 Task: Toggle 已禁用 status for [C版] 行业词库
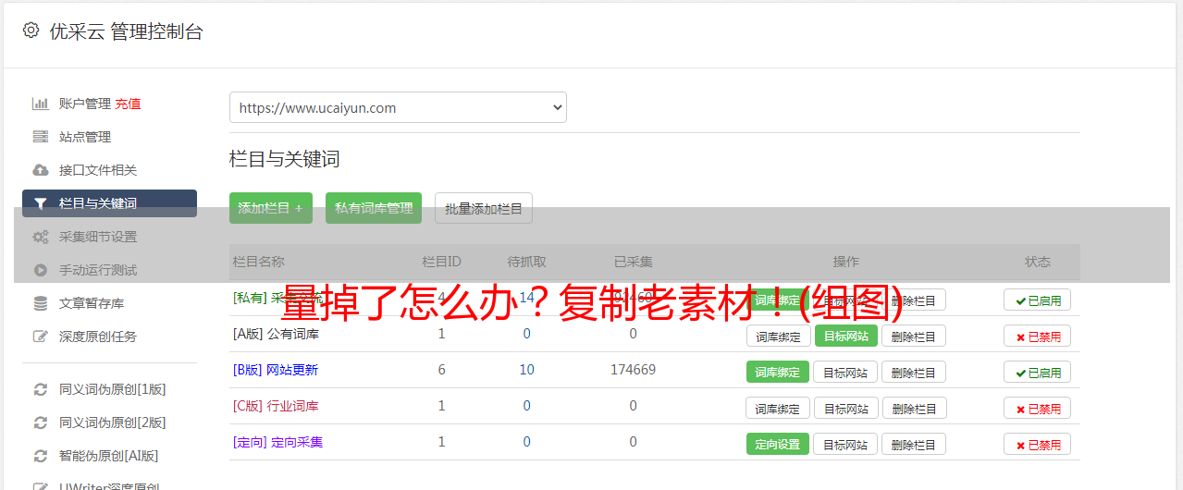1038,408
